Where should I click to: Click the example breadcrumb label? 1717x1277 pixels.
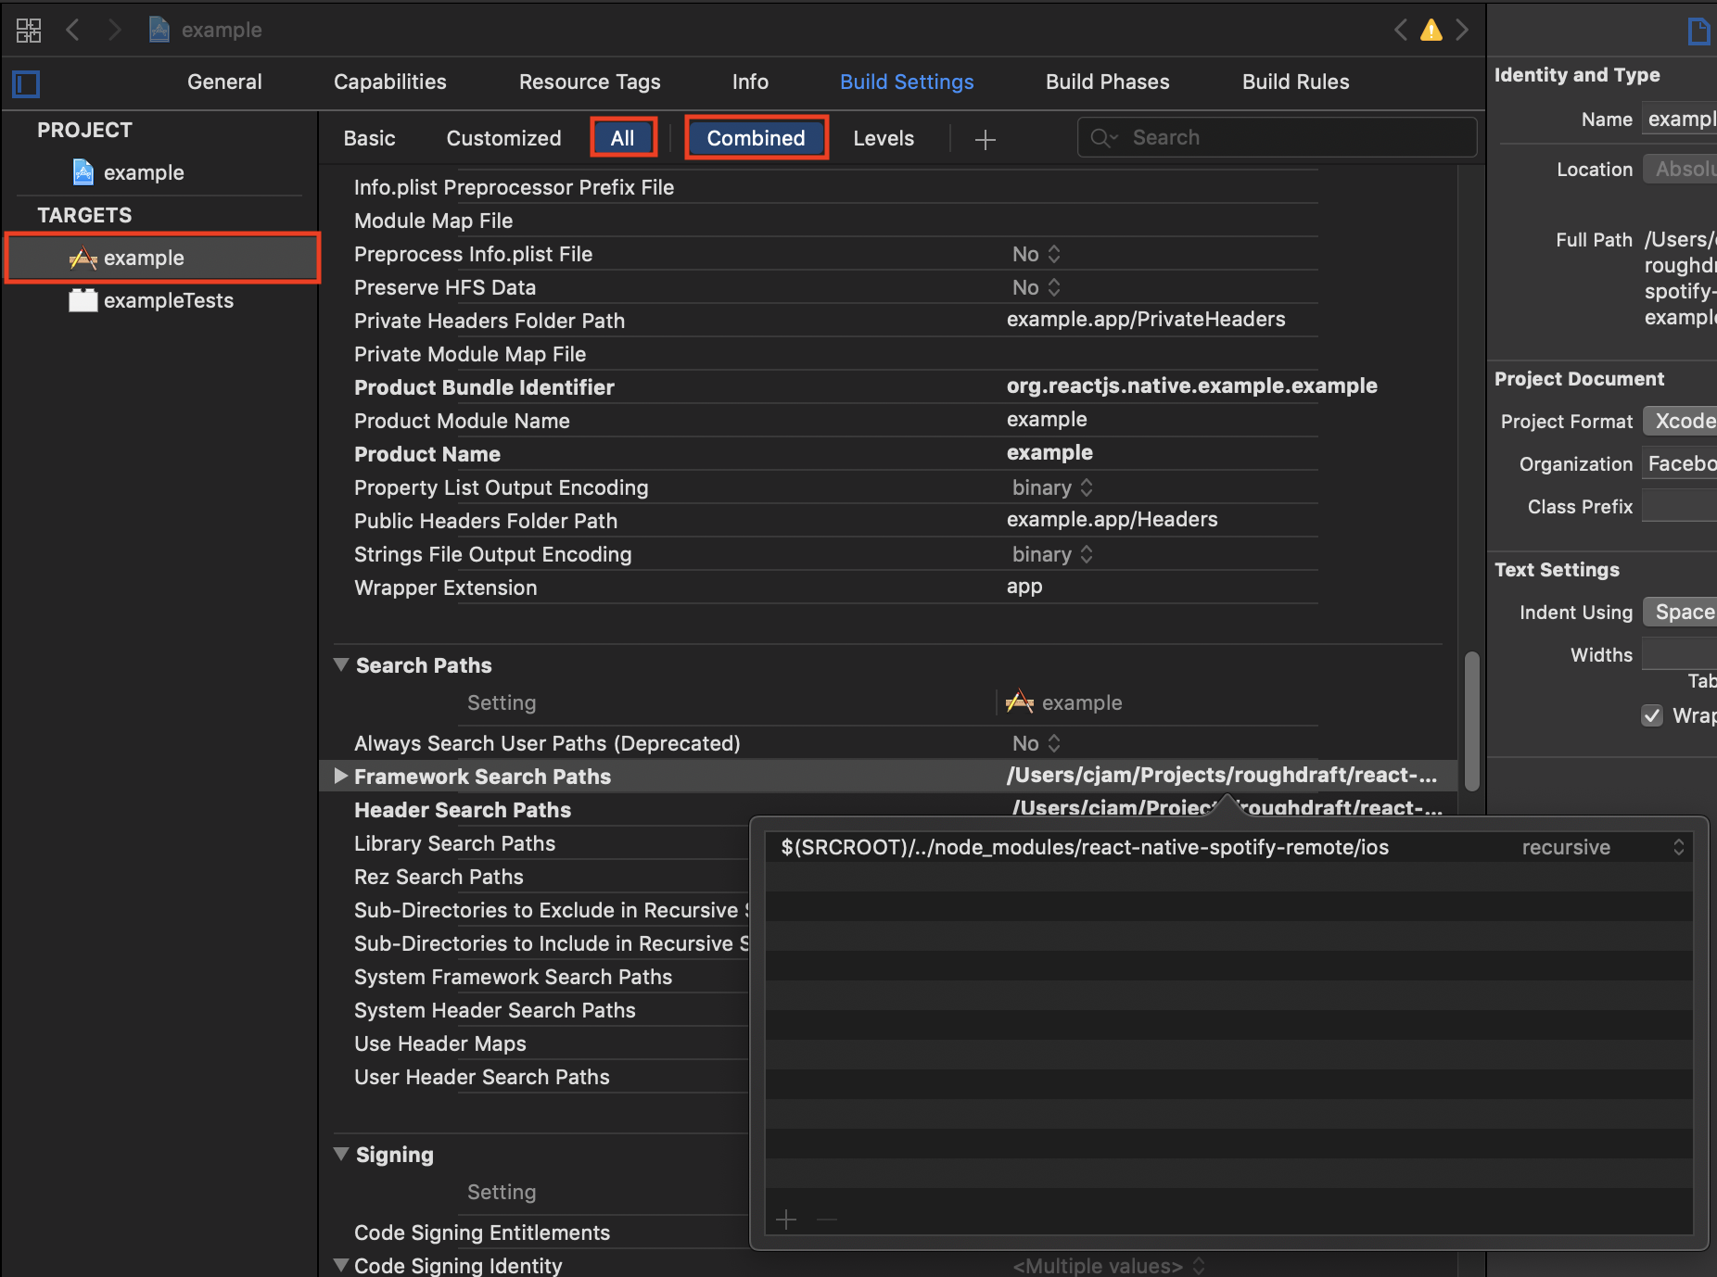pos(222,30)
